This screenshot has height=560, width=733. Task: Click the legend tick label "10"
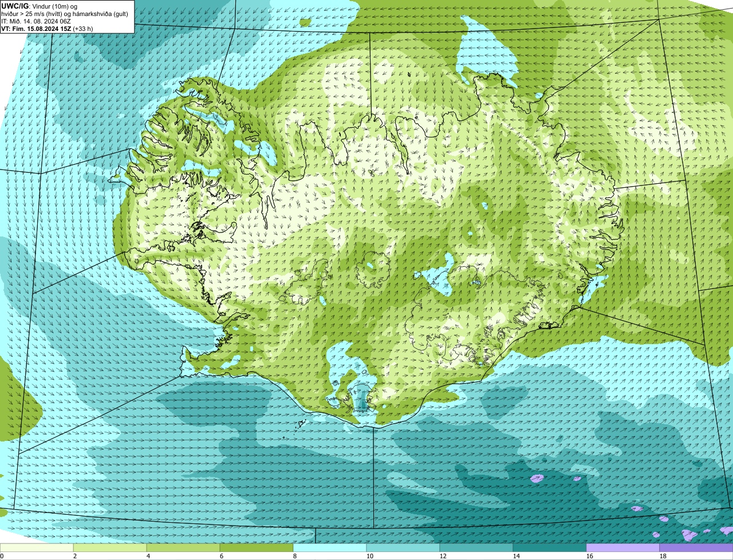pyautogui.click(x=370, y=556)
